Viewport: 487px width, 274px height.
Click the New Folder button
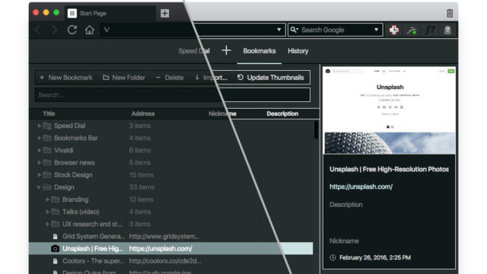(124, 78)
